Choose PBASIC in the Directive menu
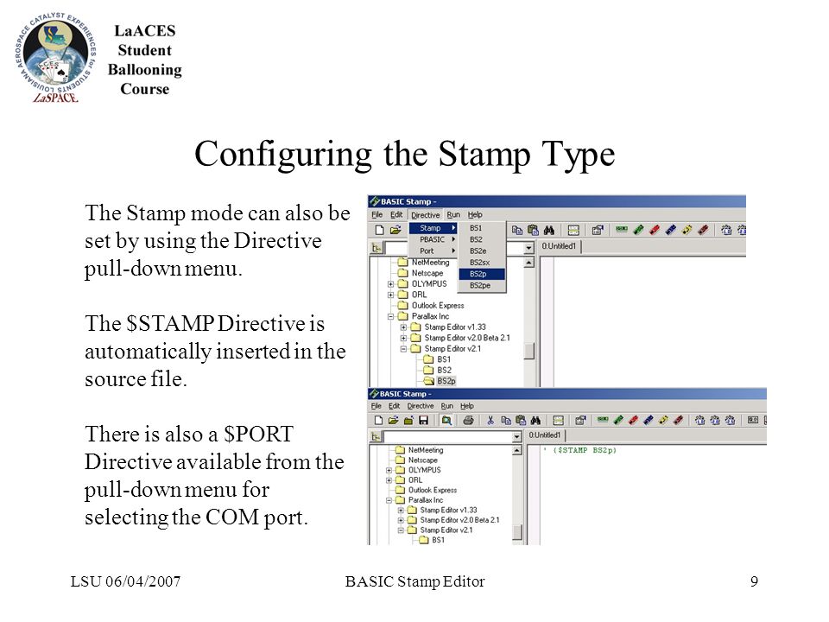829x622 pixels. pyautogui.click(x=433, y=239)
